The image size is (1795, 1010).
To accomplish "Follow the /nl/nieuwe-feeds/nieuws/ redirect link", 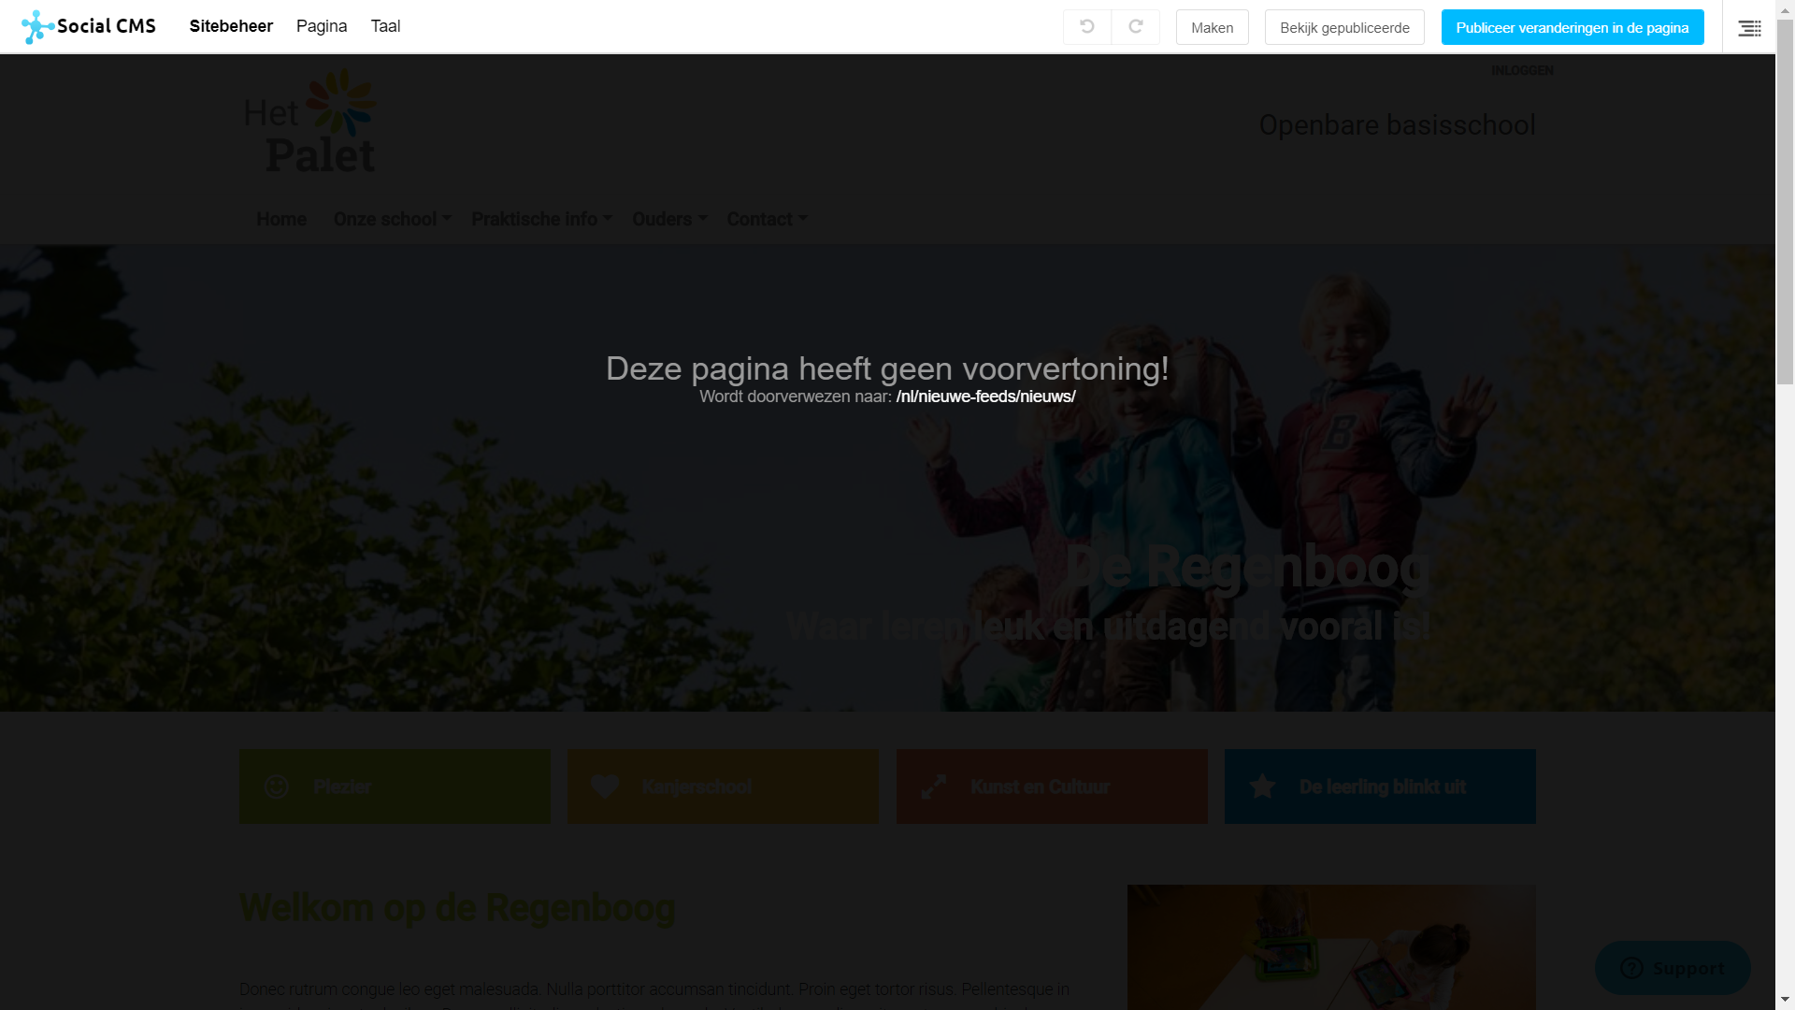I will tap(985, 397).
